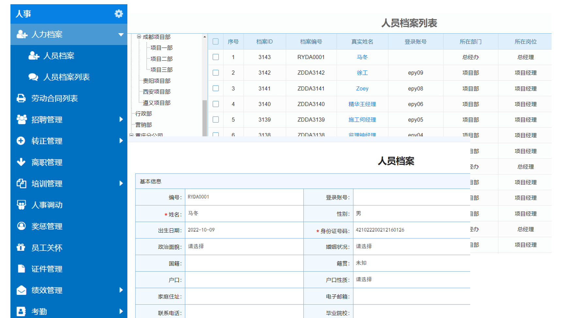Click the people icon beside 招聘管理
Image resolution: width=563 pixels, height=318 pixels.
pyautogui.click(x=22, y=120)
